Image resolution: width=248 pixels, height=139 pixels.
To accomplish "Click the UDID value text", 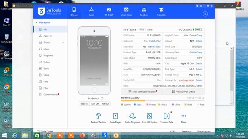I will 178,86.
